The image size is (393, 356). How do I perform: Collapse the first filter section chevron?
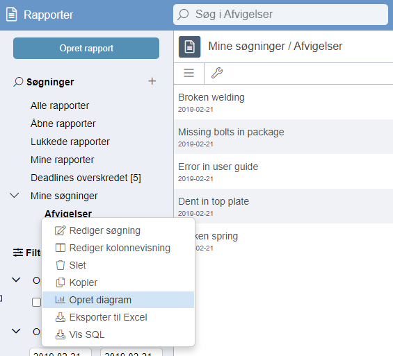coord(16,280)
